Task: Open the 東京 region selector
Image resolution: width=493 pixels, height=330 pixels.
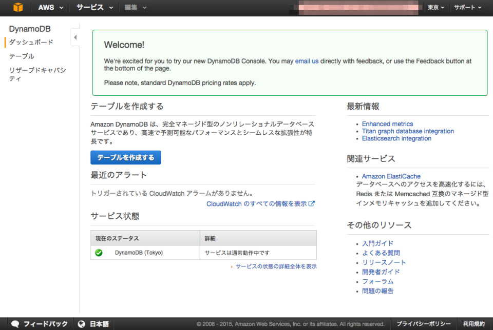Action: click(433, 7)
